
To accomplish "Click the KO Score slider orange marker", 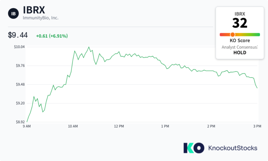I will point(232,35).
